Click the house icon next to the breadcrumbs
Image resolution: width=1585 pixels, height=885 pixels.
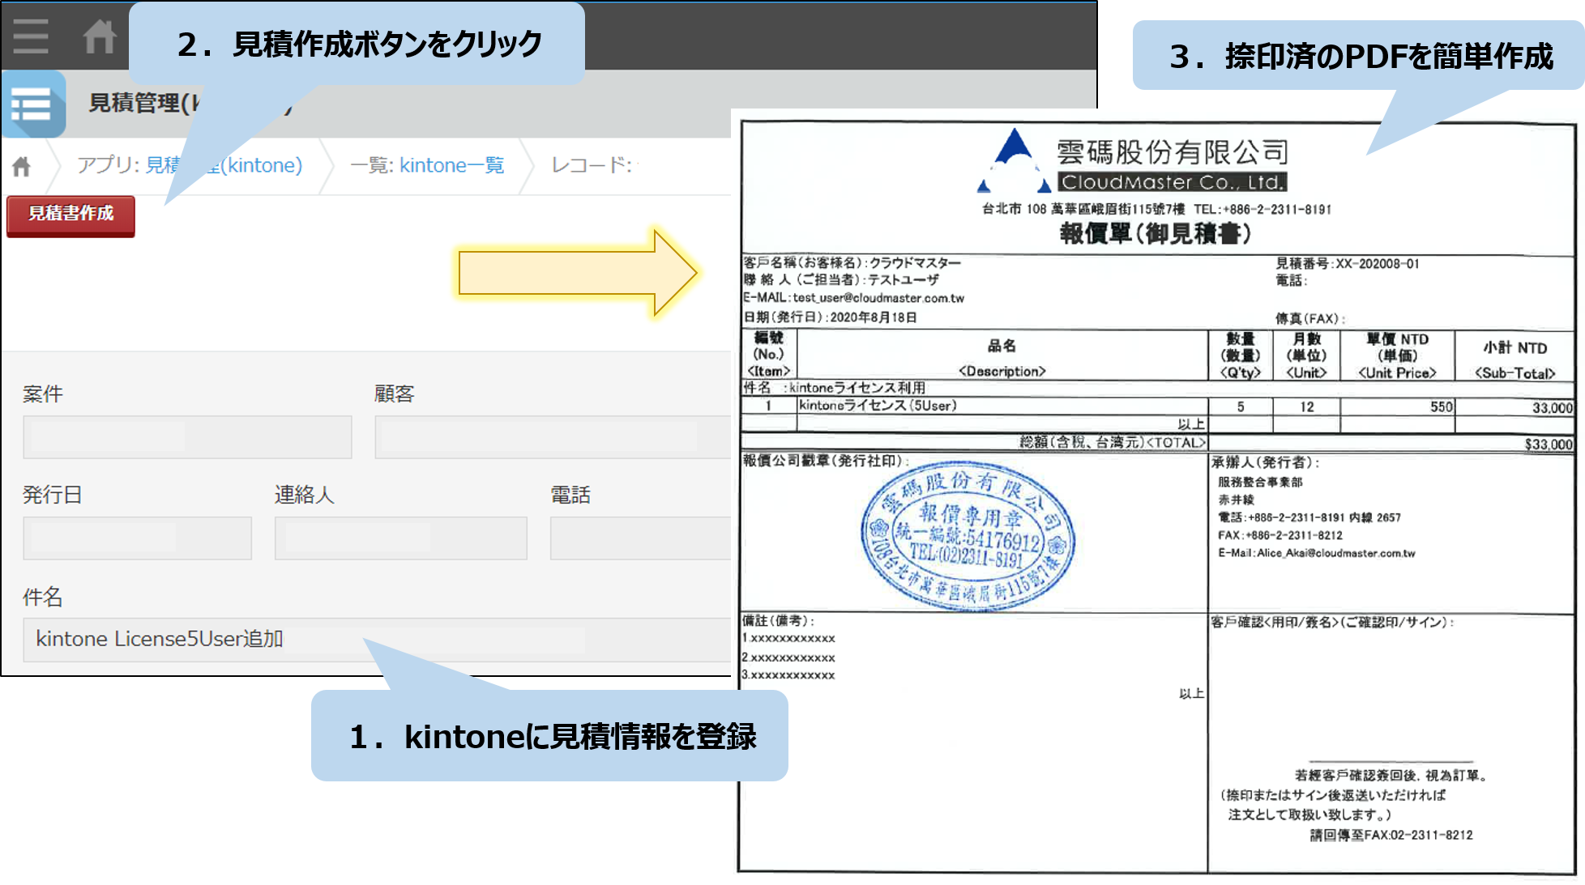[20, 164]
